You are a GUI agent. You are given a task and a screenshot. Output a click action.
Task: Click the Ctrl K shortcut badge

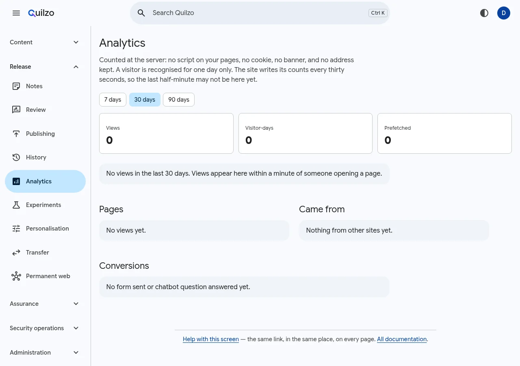click(x=378, y=13)
